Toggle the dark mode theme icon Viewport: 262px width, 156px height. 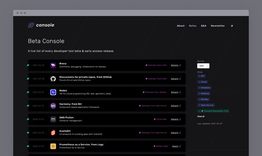pyautogui.click(x=232, y=26)
